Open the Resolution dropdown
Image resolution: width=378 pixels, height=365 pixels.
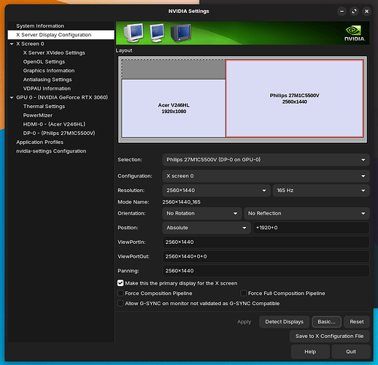click(216, 191)
